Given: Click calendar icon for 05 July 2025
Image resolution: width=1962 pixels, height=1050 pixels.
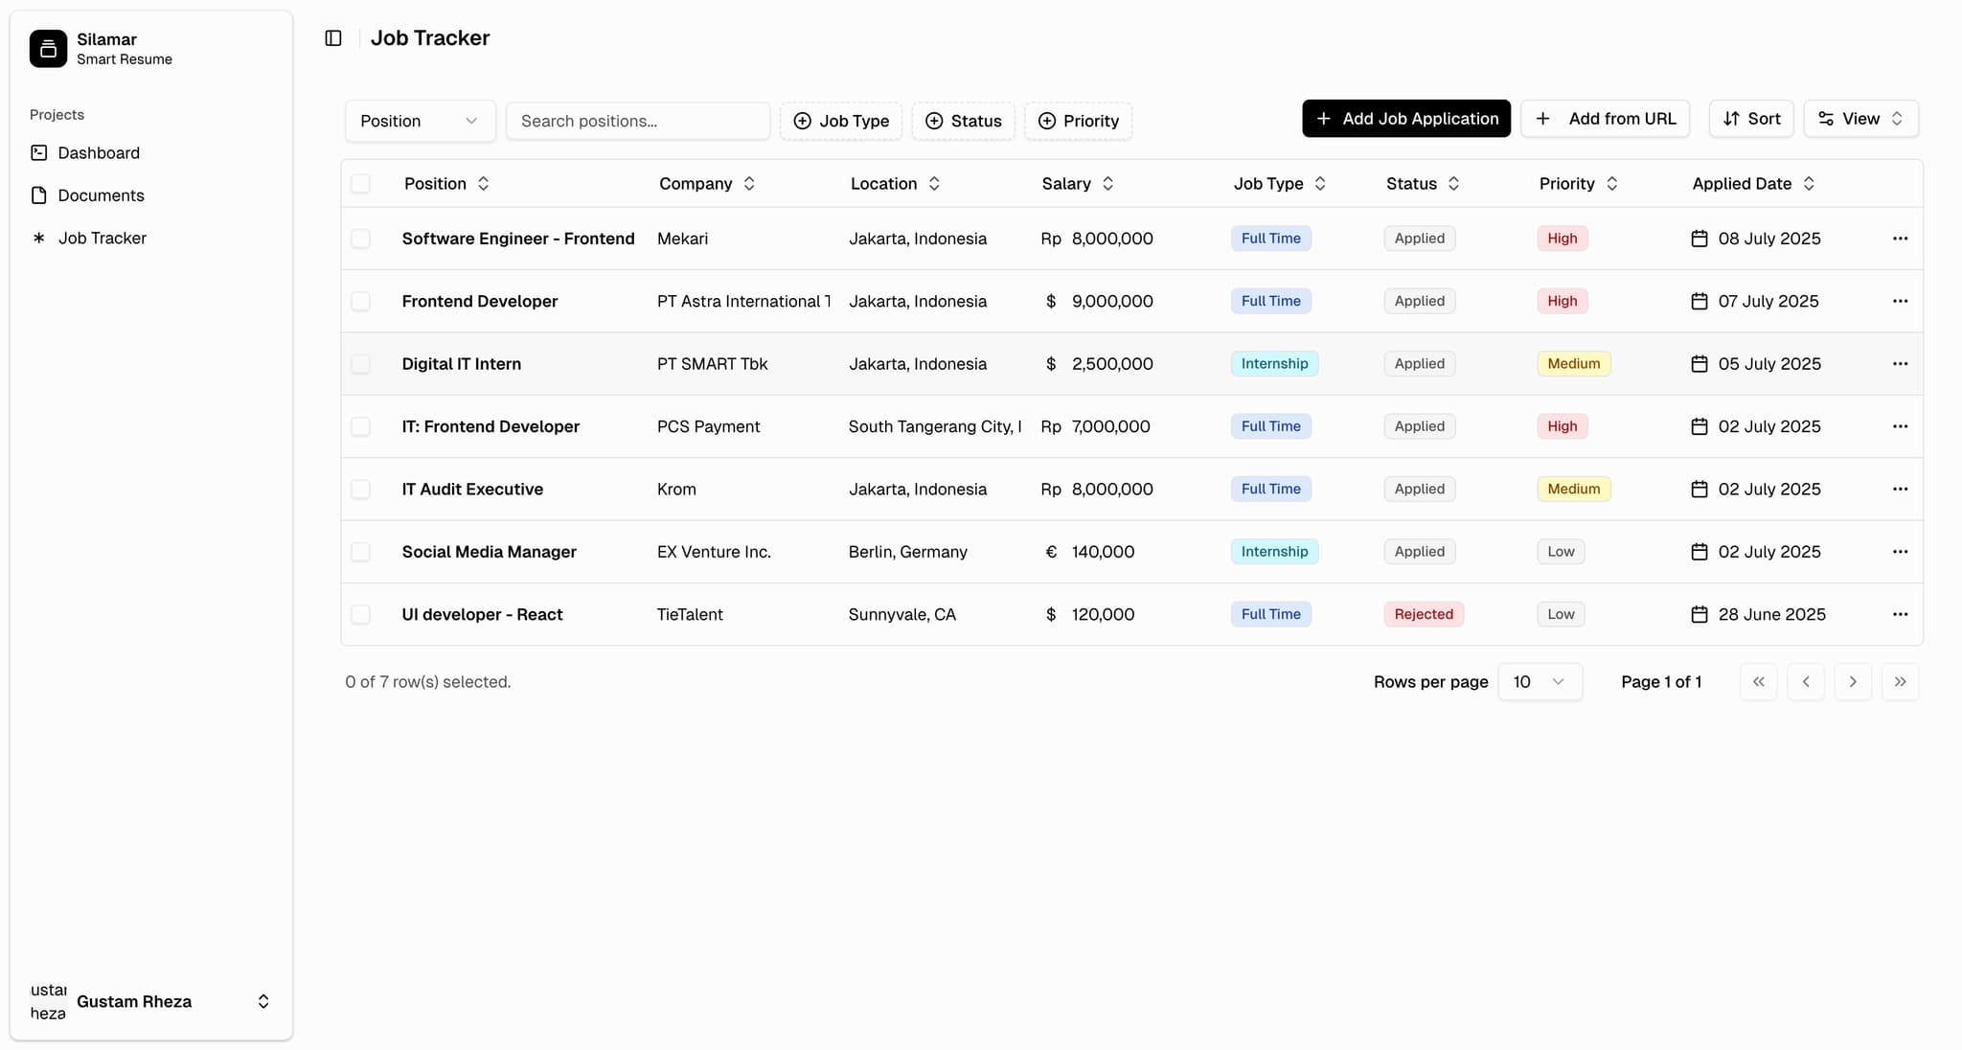Looking at the screenshot, I should pyautogui.click(x=1700, y=364).
